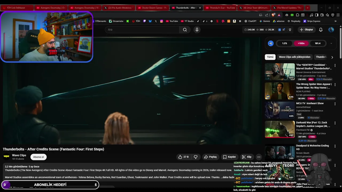Subscribe with the Abone ol button
Viewport: 342px width, 192px height.
point(38,157)
